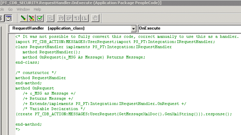Open the Go menu
241x135 pixels.
[x=10, y=9]
